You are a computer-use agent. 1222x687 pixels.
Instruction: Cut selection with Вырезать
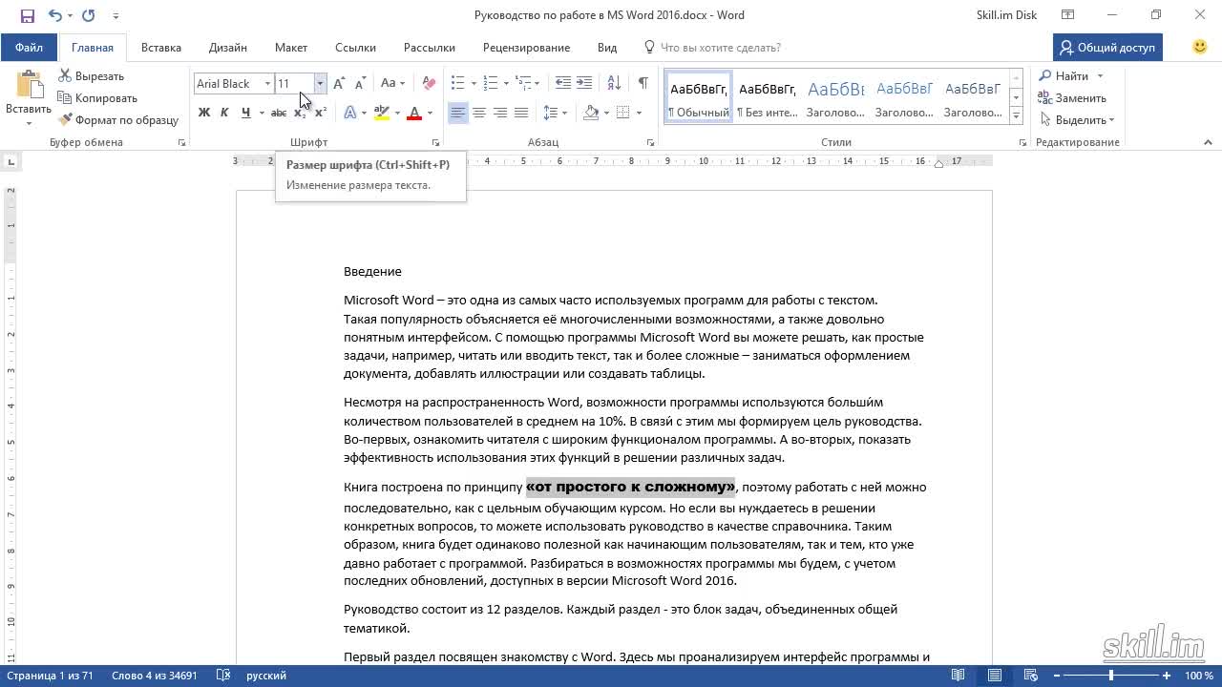pyautogui.click(x=92, y=76)
